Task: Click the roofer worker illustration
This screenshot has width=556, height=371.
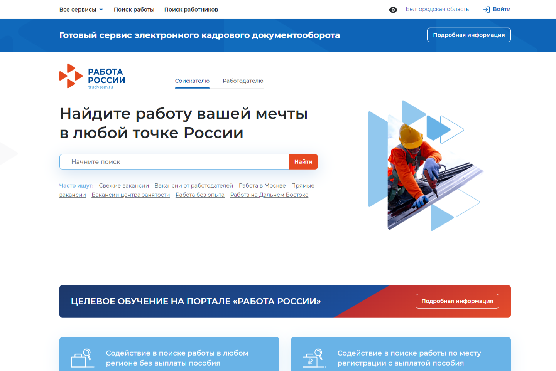Action: coord(421,170)
